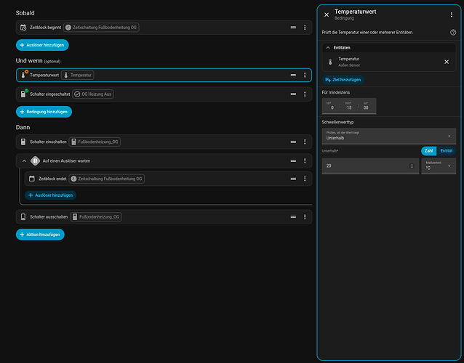This screenshot has height=363, width=464.
Task: Click the Zeitschaltung Fußbodenheitung OG chip in Zeitblock beginnt
Action: [x=101, y=28]
